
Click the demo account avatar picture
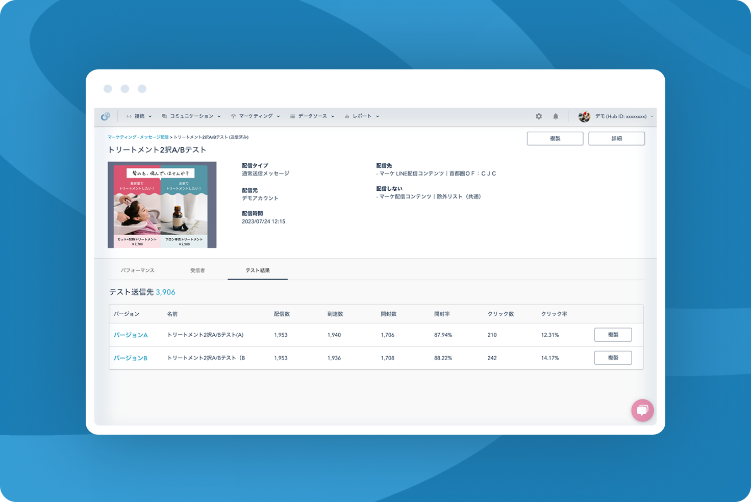coord(585,116)
